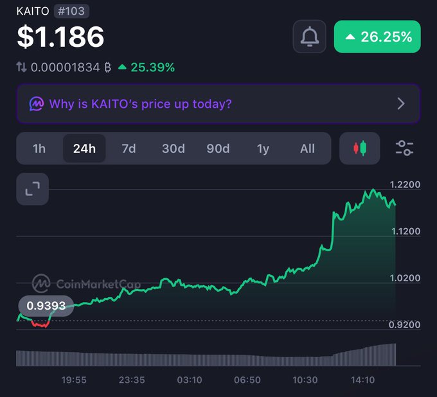Tap the 0.9200 axis label
This screenshot has width=437, height=397.
tap(404, 324)
